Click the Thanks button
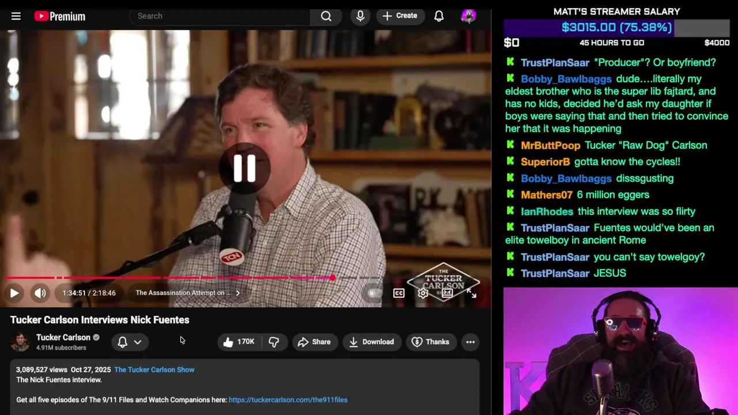The image size is (738, 415). [x=431, y=342]
